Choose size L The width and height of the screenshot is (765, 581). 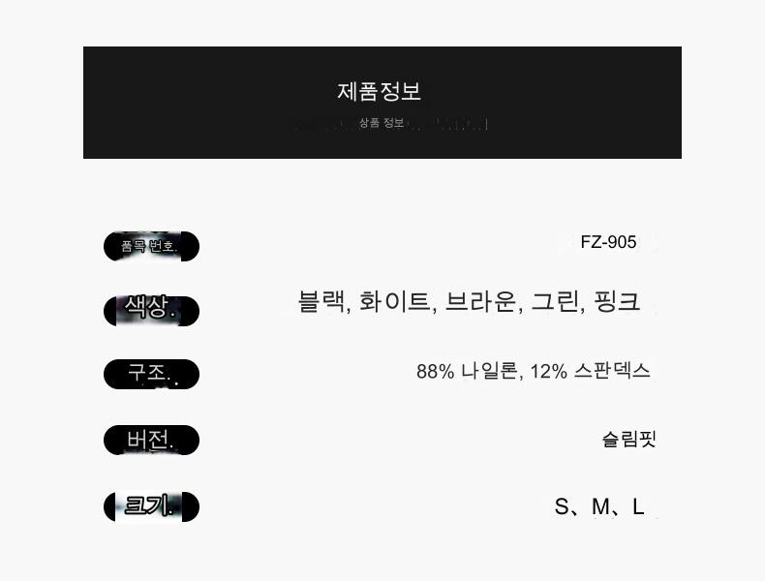638,506
